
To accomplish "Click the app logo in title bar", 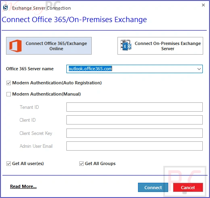I will (x=6, y=8).
